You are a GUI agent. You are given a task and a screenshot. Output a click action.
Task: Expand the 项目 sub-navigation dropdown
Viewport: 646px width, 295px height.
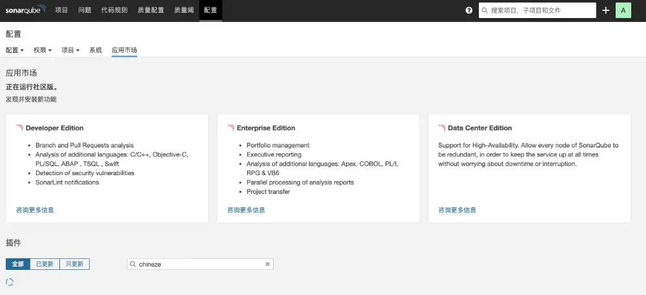click(x=70, y=50)
